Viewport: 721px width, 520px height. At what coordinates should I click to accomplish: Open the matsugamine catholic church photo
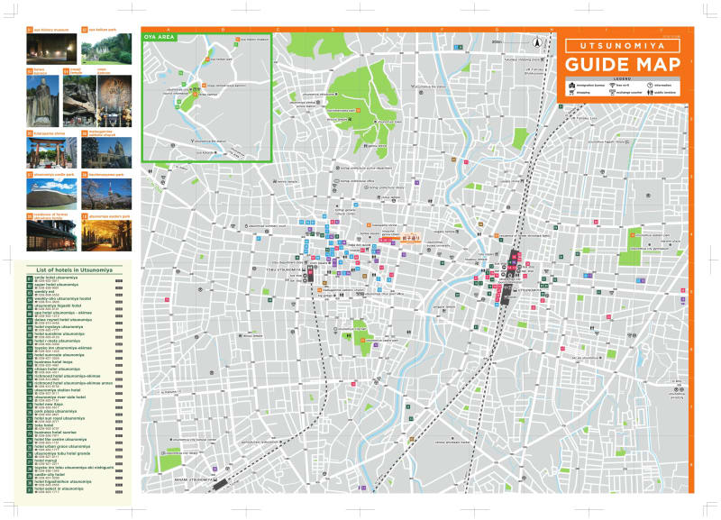[106, 152]
